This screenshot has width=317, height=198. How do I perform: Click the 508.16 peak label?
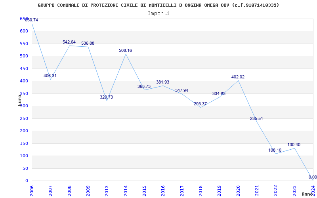coord(125,50)
